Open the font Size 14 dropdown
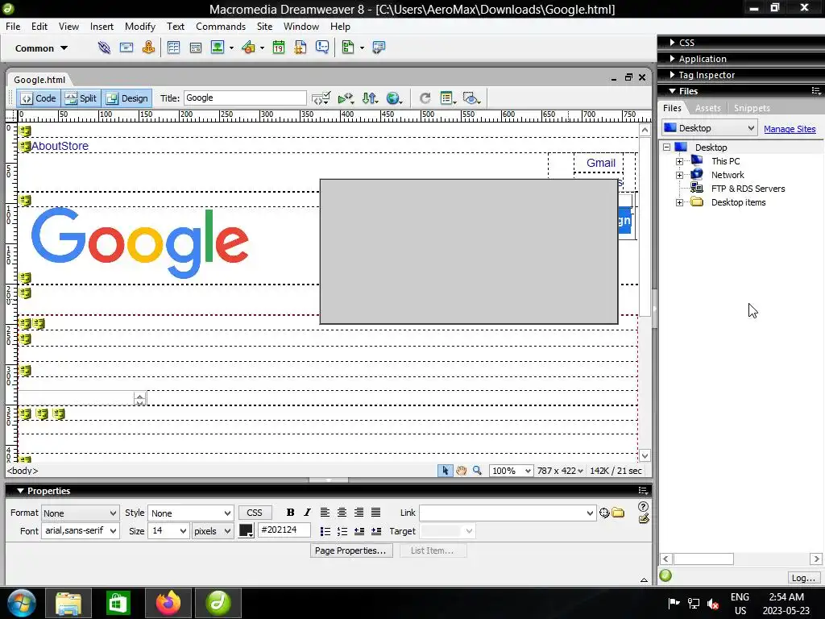The image size is (825, 619). click(168, 531)
